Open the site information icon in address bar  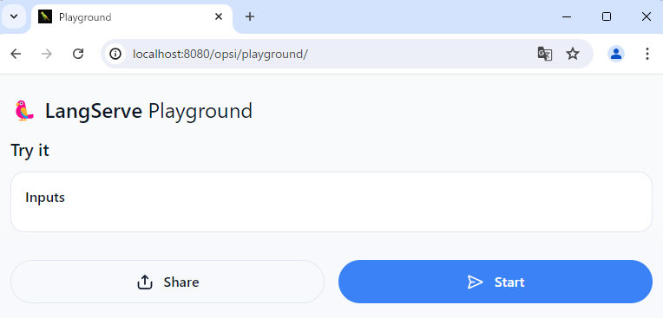115,54
